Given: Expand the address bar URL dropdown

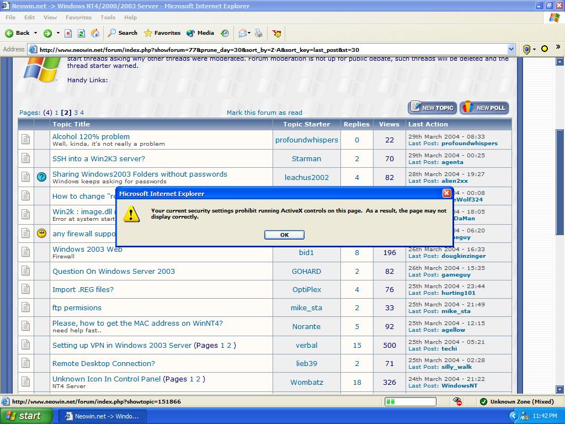Looking at the screenshot, I should pos(511,49).
